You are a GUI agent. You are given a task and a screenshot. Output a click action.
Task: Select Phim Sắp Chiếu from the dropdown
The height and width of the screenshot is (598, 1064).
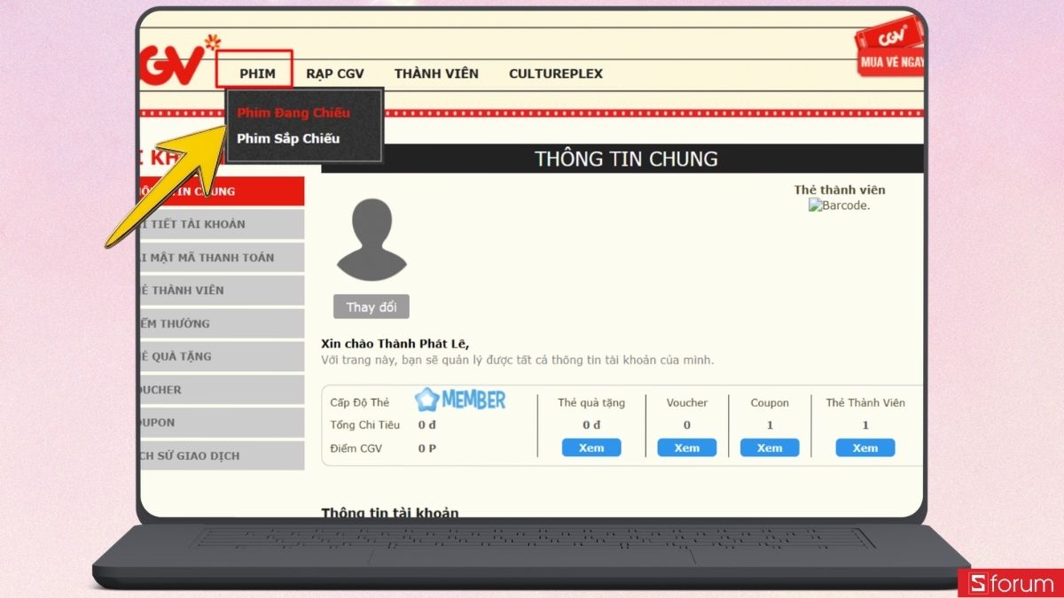(x=290, y=138)
